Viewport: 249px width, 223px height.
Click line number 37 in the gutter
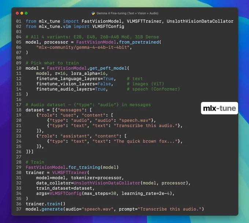[19, 209]
